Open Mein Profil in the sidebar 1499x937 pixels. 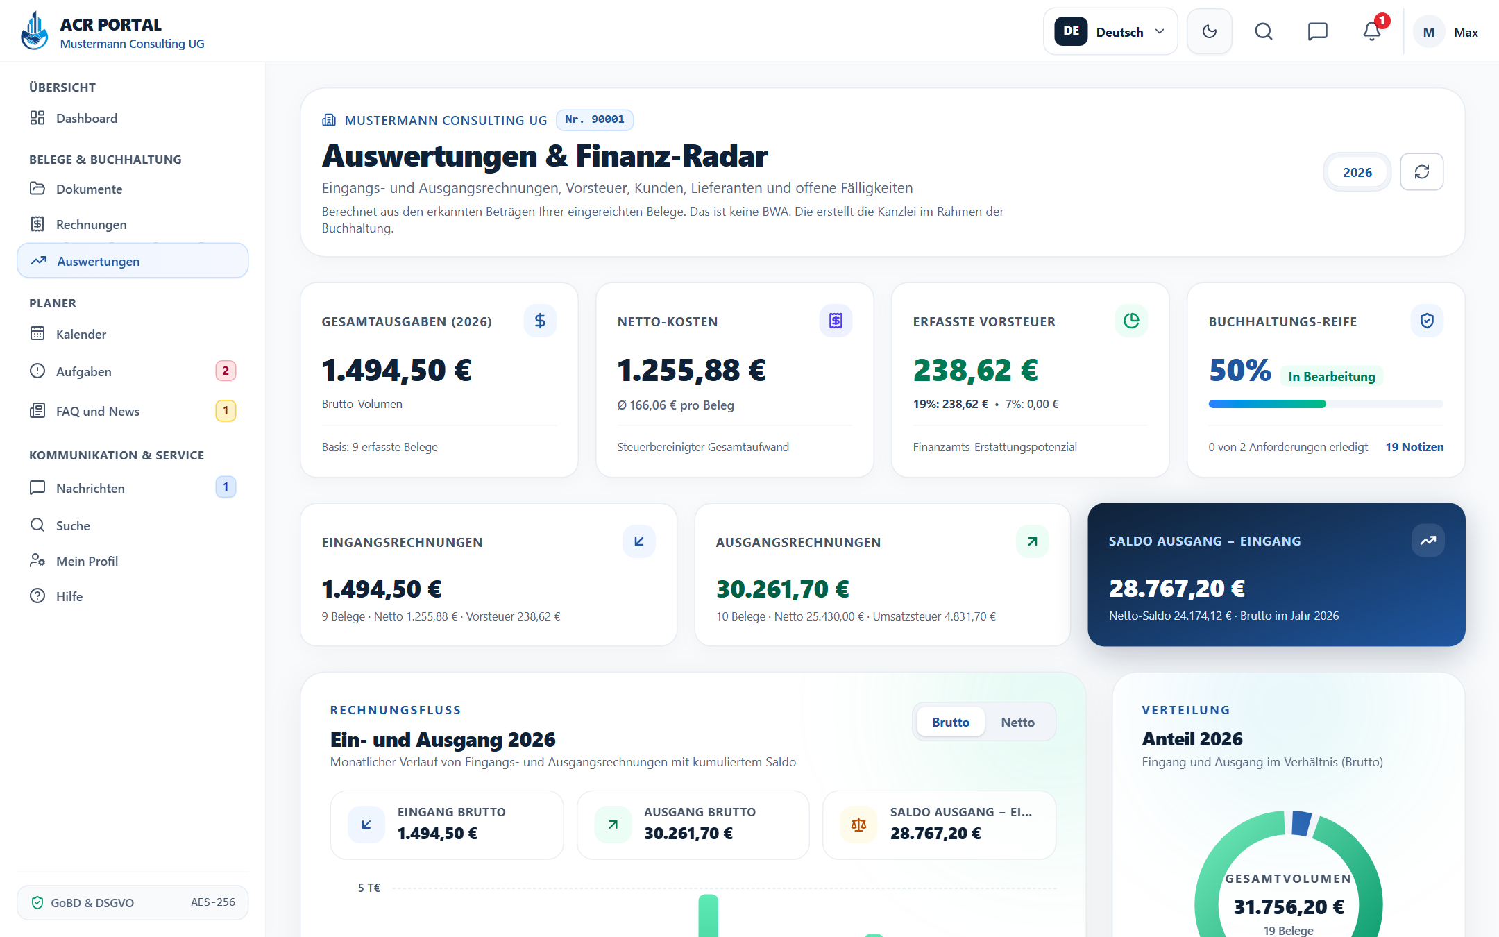[x=133, y=561]
